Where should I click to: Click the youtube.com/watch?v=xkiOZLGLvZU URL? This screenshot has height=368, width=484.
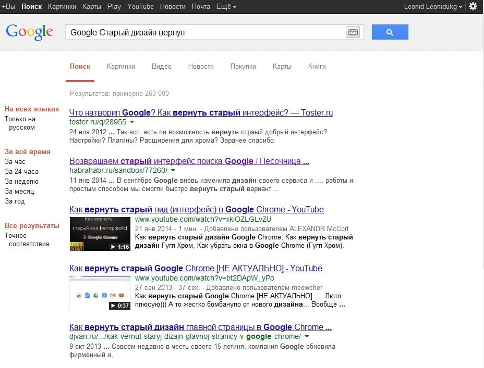point(203,219)
